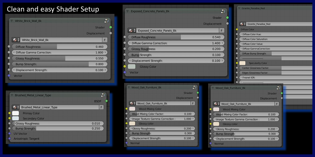Toggle fake user F on Brushed_Metal_Linear_Type

point(101,107)
